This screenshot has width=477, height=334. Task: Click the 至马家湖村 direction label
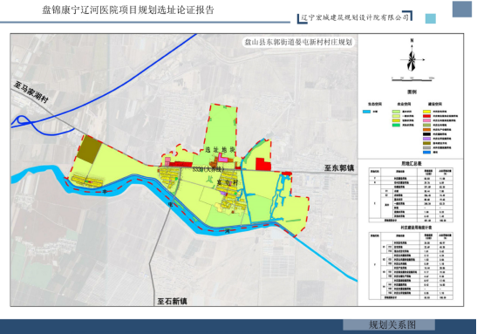[x=31, y=92]
